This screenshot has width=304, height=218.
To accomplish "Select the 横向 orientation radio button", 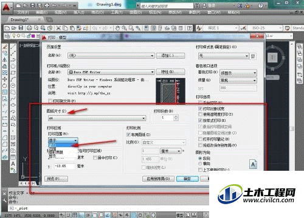I will (200, 163).
